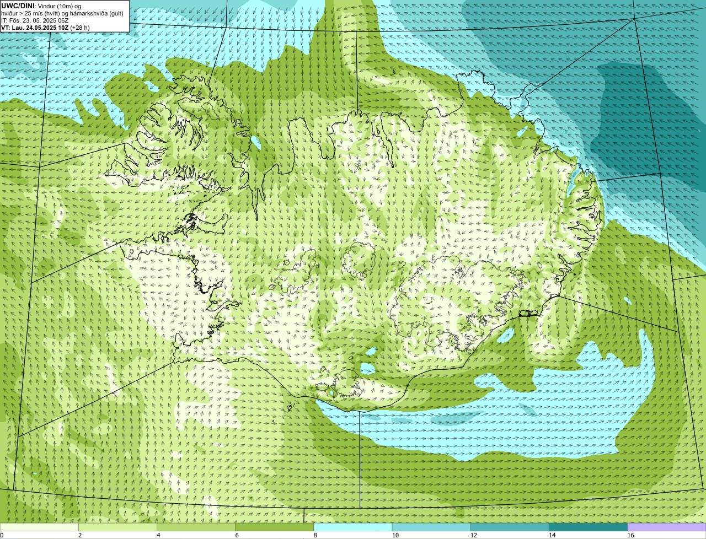The image size is (706, 539).
Task: Click the 'IT: Fös. 23. 05. 2025 06Z' line
Action: click(35, 20)
